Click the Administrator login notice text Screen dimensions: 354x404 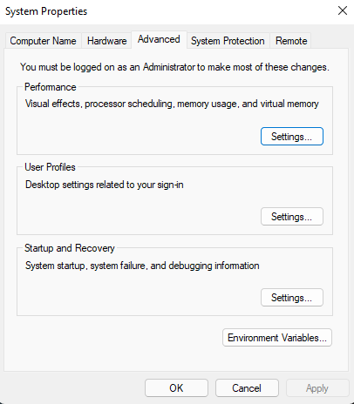click(174, 67)
